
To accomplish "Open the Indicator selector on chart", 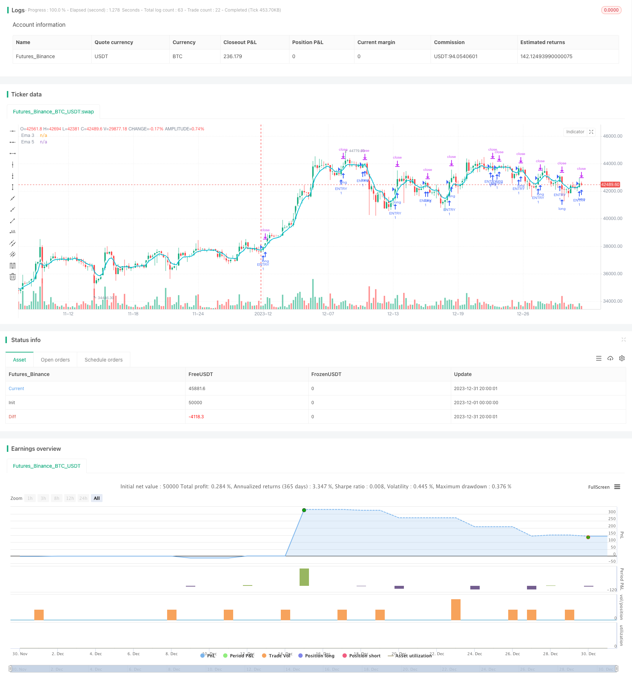I will pos(575,132).
